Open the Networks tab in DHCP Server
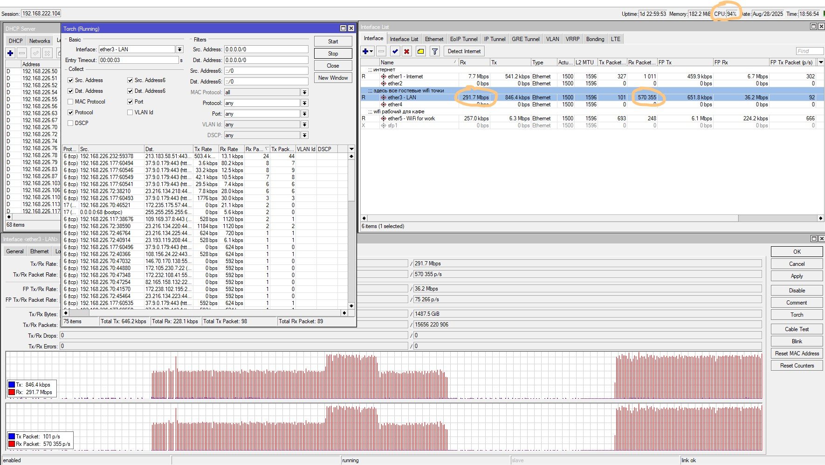This screenshot has height=465, width=825. [x=40, y=41]
